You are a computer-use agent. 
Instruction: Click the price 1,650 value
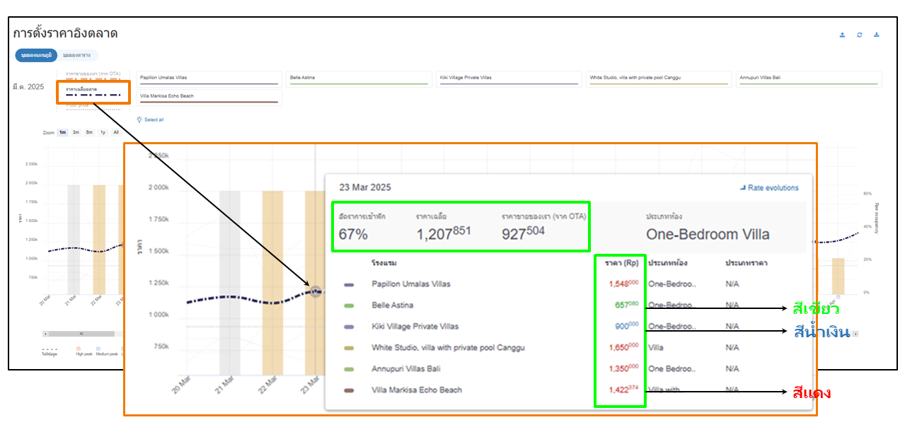pos(624,347)
